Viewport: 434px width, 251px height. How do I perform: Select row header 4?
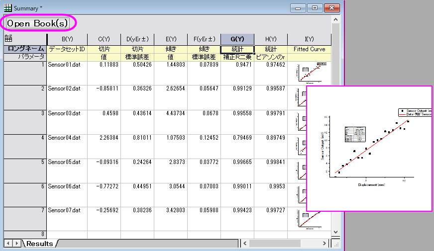25,146
